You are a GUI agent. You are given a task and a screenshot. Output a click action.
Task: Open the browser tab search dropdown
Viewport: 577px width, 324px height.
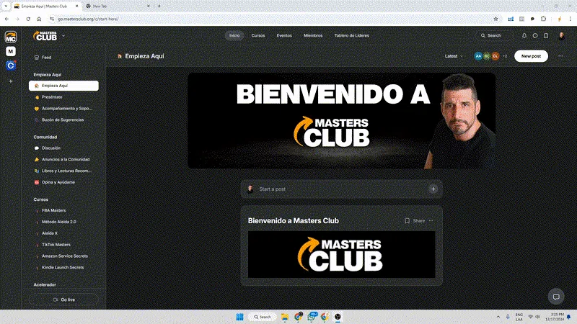6,6
